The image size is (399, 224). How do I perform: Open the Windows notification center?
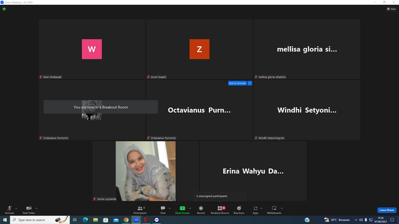click(x=392, y=220)
